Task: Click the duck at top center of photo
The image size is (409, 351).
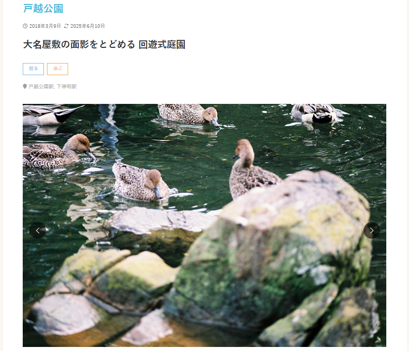Action: [x=188, y=114]
